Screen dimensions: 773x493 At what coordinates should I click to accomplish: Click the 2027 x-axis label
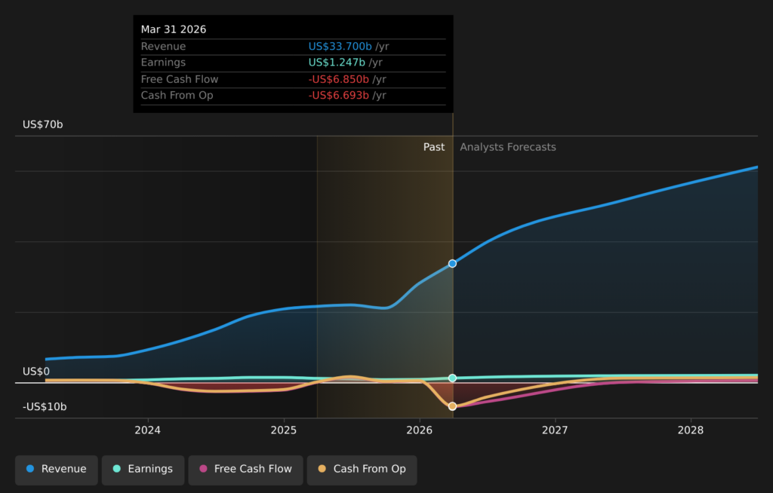pyautogui.click(x=555, y=430)
